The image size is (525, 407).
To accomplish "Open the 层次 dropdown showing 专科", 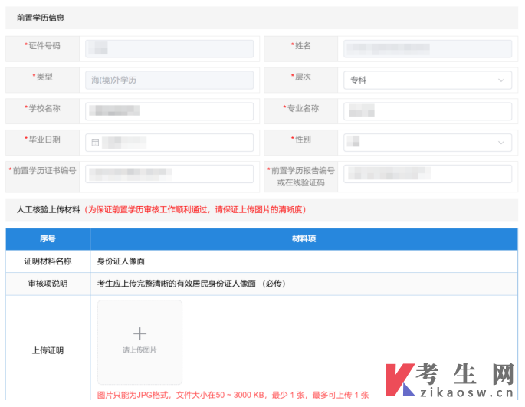I will [428, 80].
